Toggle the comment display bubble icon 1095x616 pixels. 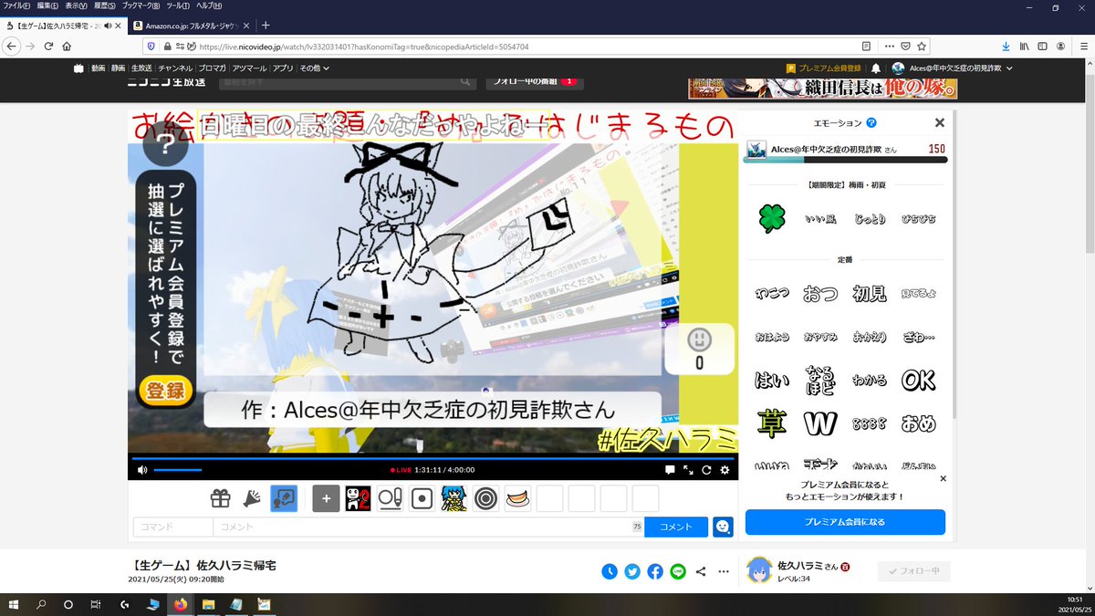(670, 470)
